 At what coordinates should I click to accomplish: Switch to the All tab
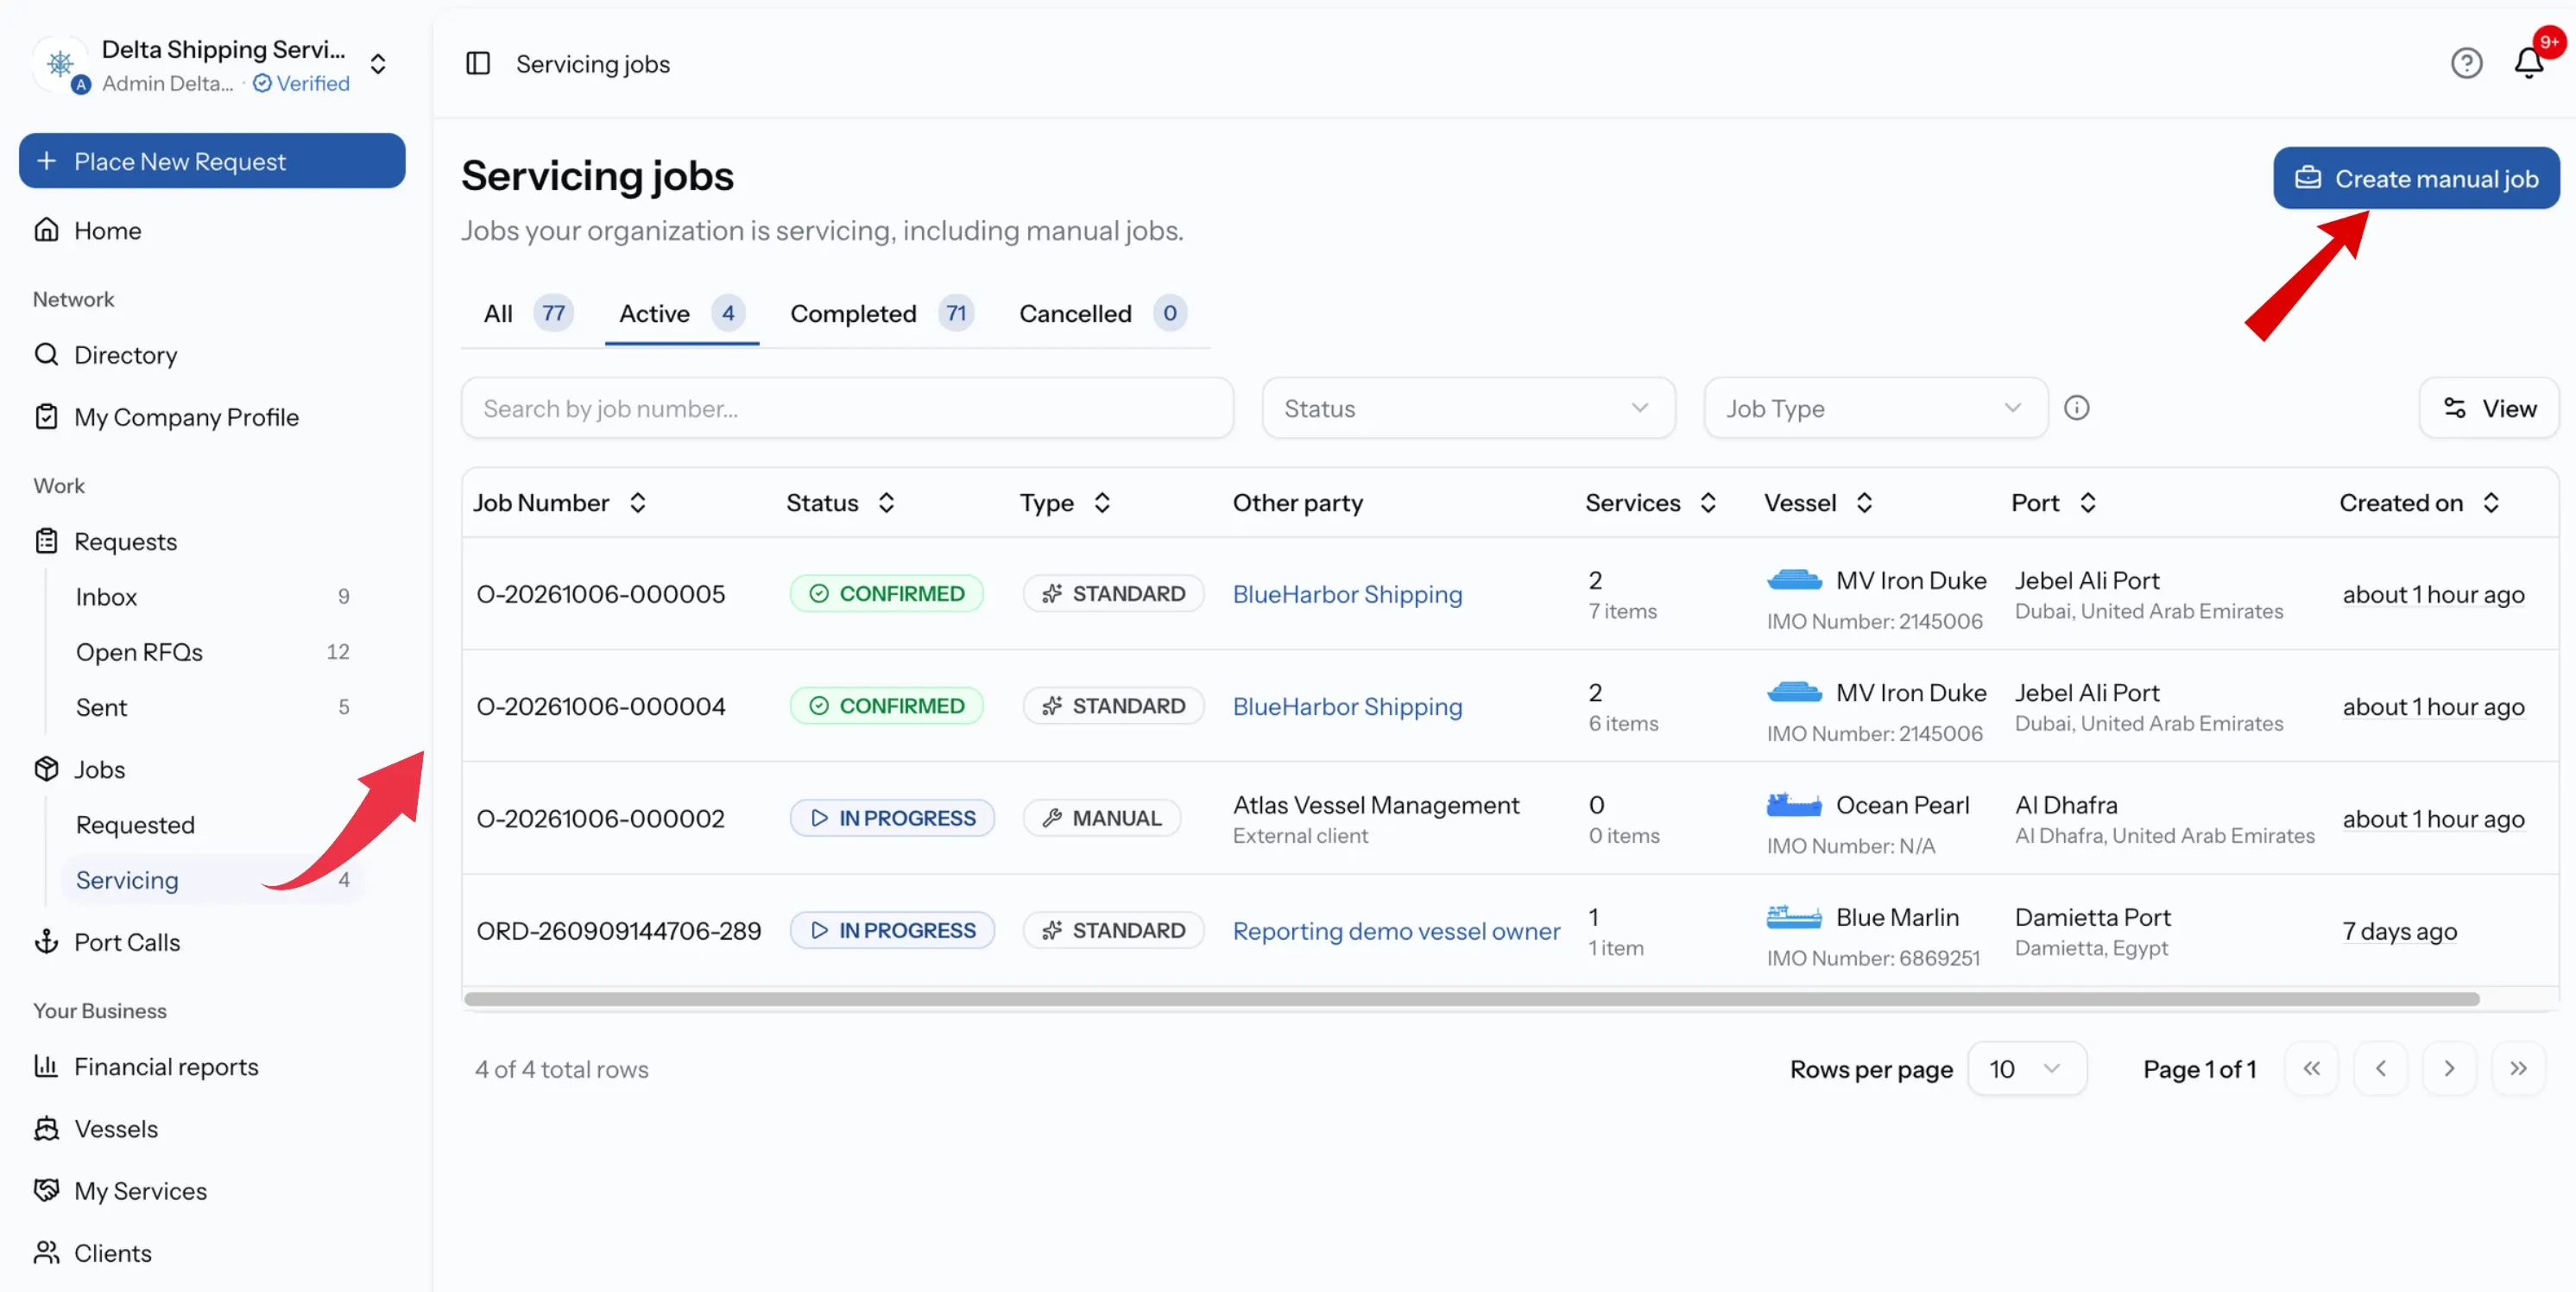point(527,313)
